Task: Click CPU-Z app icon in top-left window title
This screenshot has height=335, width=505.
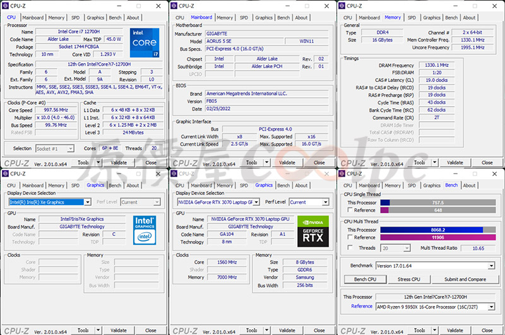Action: point(6,6)
